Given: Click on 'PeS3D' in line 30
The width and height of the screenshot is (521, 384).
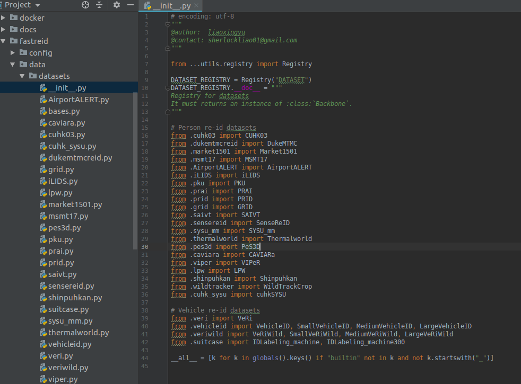Looking at the screenshot, I should click(250, 247).
